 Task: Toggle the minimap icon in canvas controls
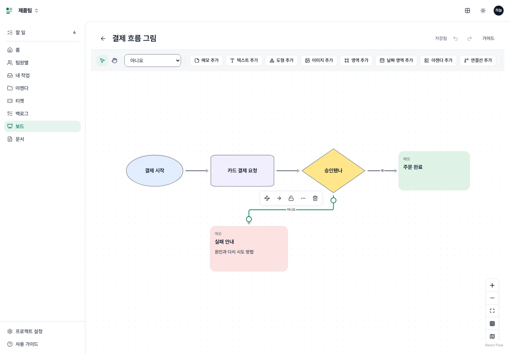click(492, 336)
